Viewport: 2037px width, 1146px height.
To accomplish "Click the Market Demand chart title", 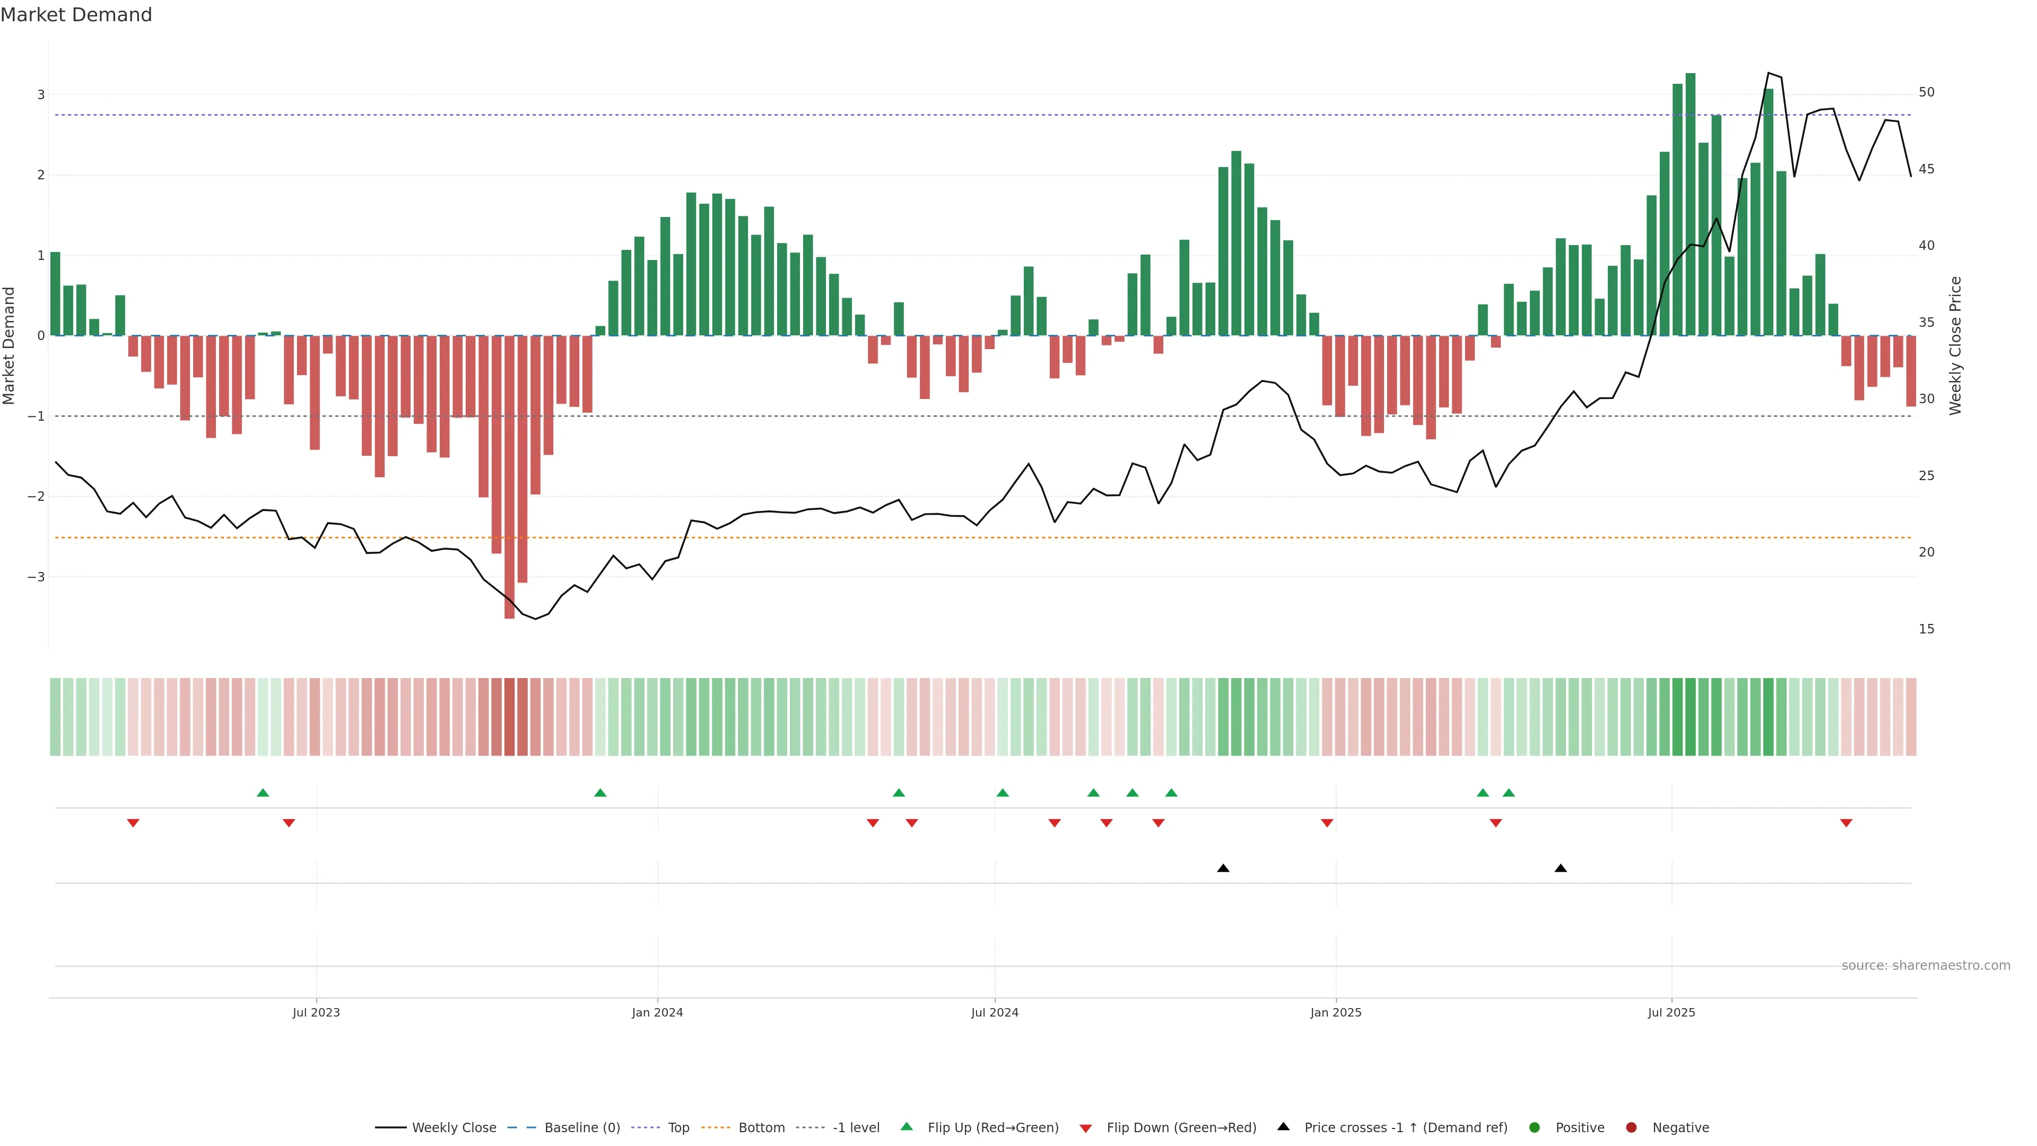I will [x=76, y=15].
